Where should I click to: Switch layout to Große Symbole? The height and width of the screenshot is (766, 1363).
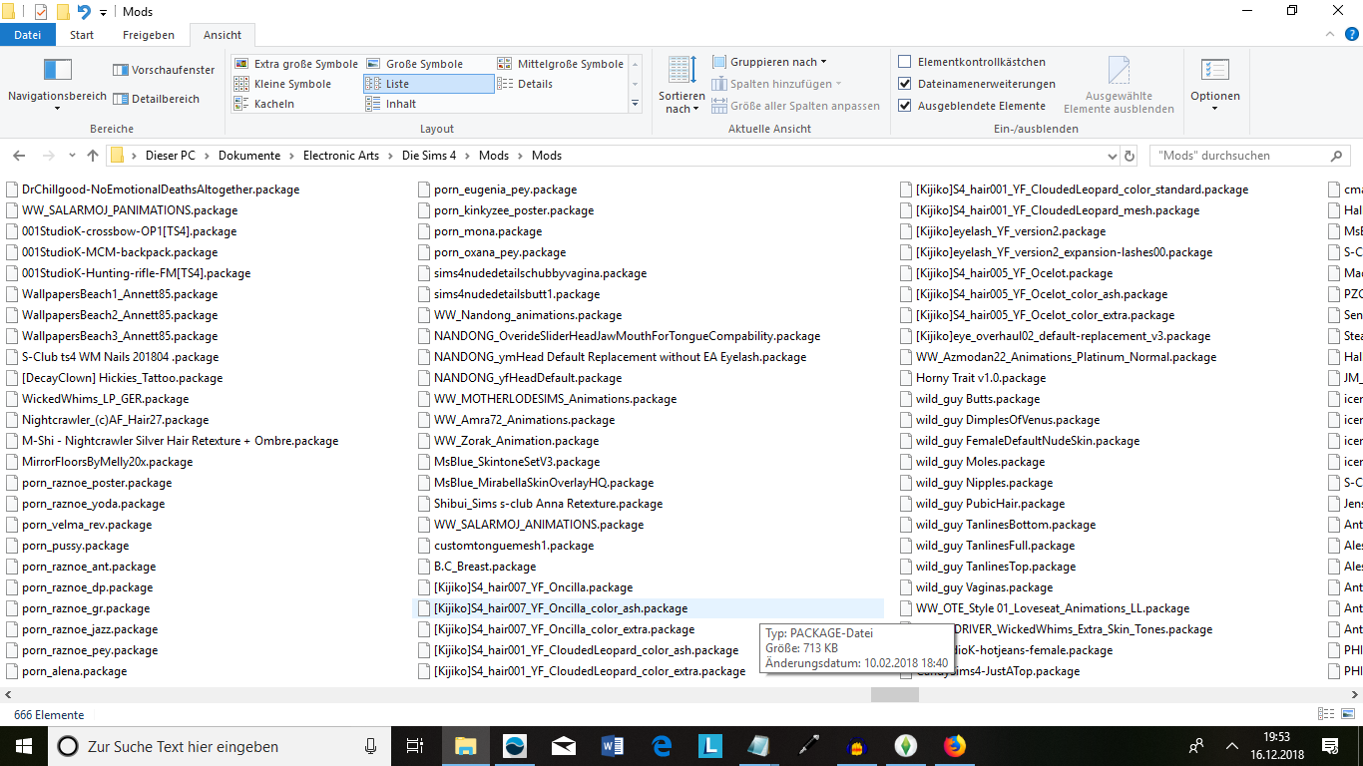[415, 64]
